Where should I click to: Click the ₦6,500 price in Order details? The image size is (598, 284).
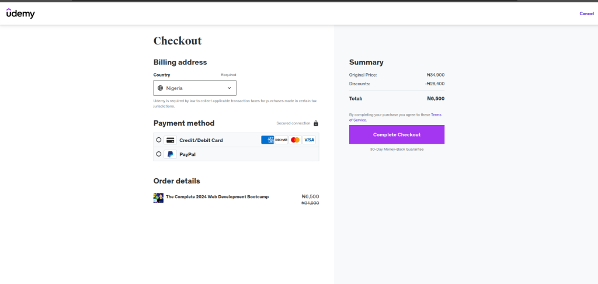pyautogui.click(x=310, y=196)
